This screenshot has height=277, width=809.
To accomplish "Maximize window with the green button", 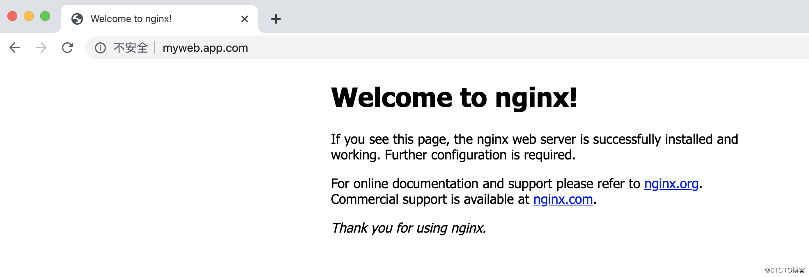I will point(45,16).
